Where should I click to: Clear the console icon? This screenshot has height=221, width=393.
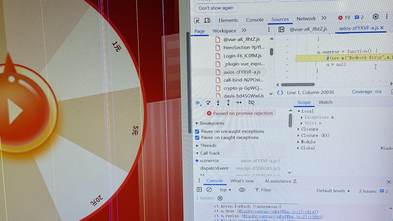click(209, 190)
